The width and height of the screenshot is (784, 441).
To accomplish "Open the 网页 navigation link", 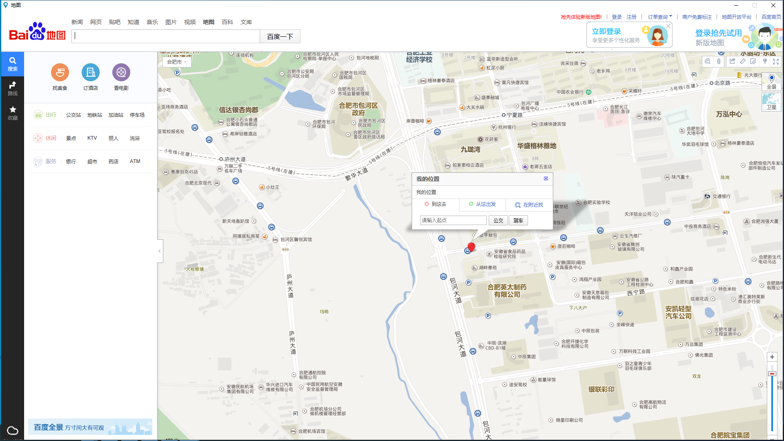I will tap(96, 22).
